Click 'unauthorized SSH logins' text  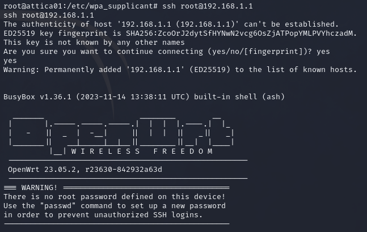(148, 215)
